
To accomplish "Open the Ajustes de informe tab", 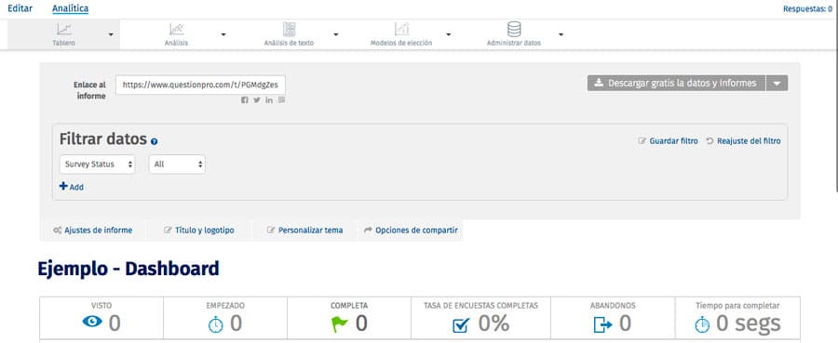I will [x=92, y=231].
